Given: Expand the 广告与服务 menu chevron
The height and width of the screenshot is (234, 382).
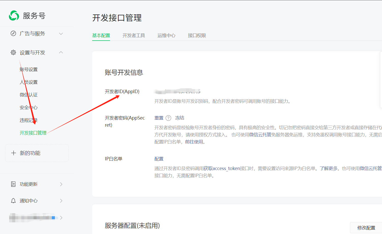Looking at the screenshot, I should 61,34.
